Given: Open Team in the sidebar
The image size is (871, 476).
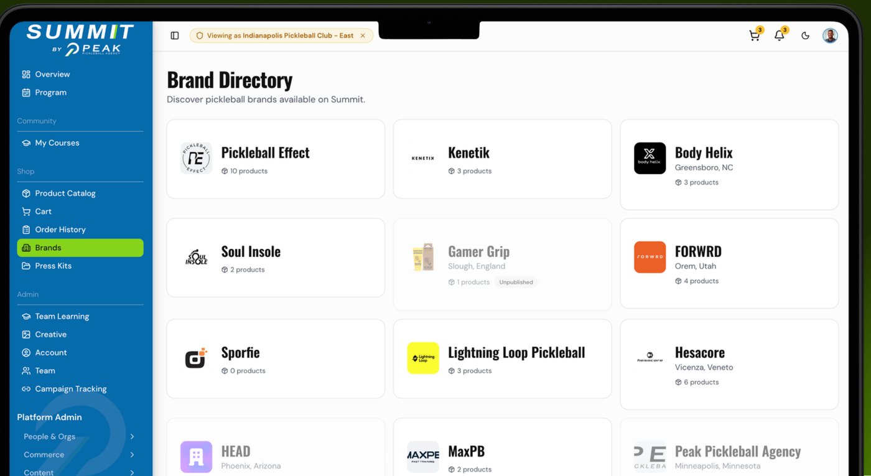Looking at the screenshot, I should tap(80, 370).
